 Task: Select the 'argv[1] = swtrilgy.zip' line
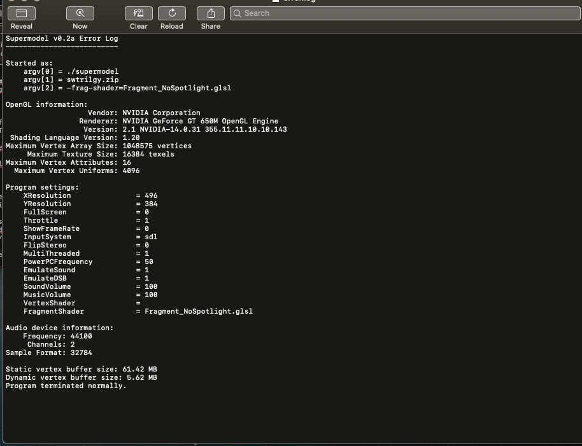(x=71, y=80)
